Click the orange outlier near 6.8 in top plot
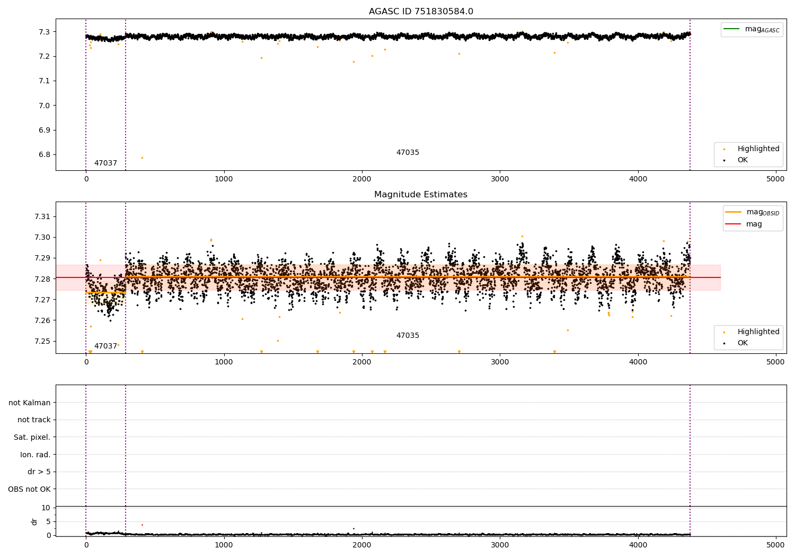 pyautogui.click(x=142, y=158)
